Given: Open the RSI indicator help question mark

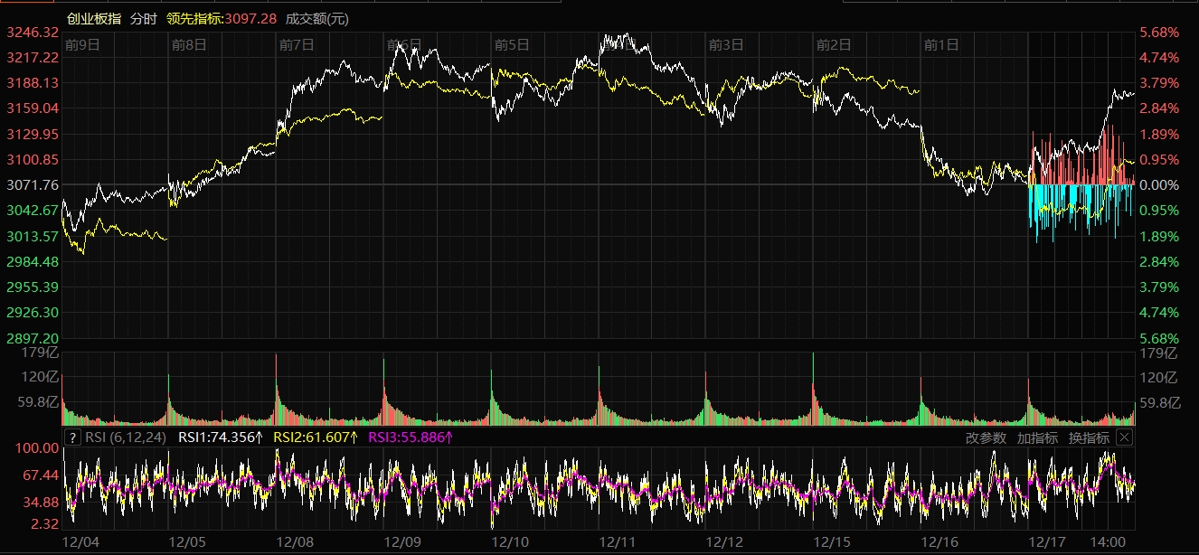Looking at the screenshot, I should pyautogui.click(x=72, y=437).
